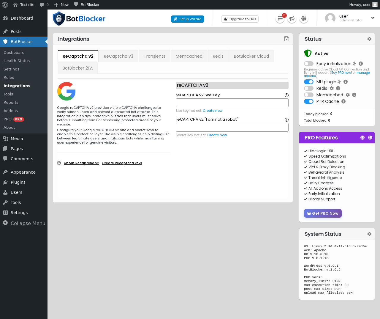Click help icon for 'I am not a robot' field
Screen dimensions: 380x319
point(286,120)
